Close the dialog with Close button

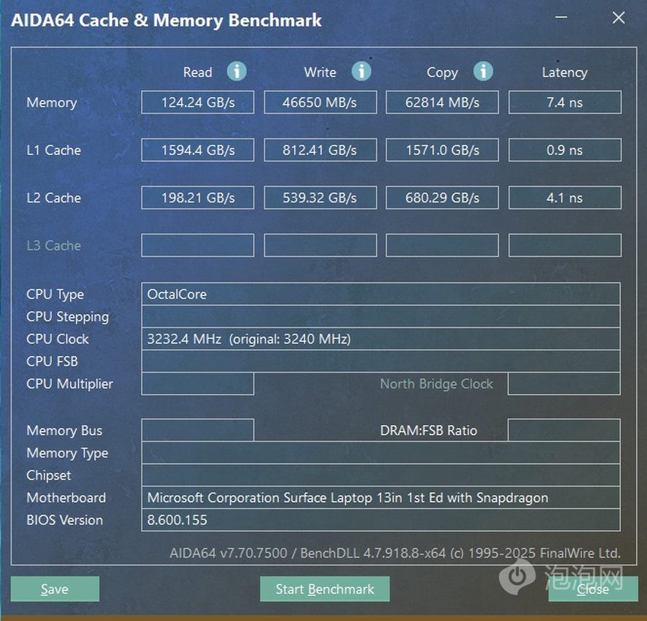(593, 589)
